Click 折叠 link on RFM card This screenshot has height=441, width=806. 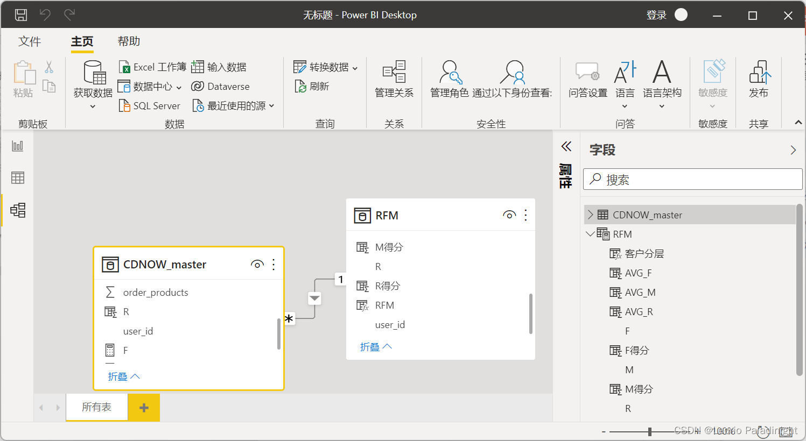376,347
